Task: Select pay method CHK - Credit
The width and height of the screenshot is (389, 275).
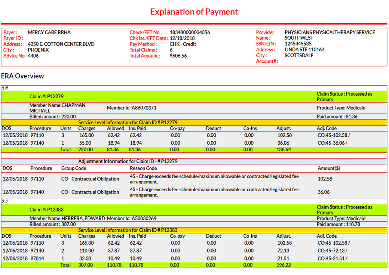Action: (x=183, y=44)
